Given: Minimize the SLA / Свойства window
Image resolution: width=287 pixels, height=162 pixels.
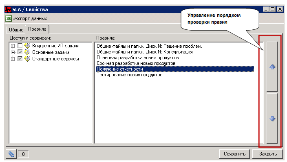Looking at the screenshot, I should click(x=266, y=9).
